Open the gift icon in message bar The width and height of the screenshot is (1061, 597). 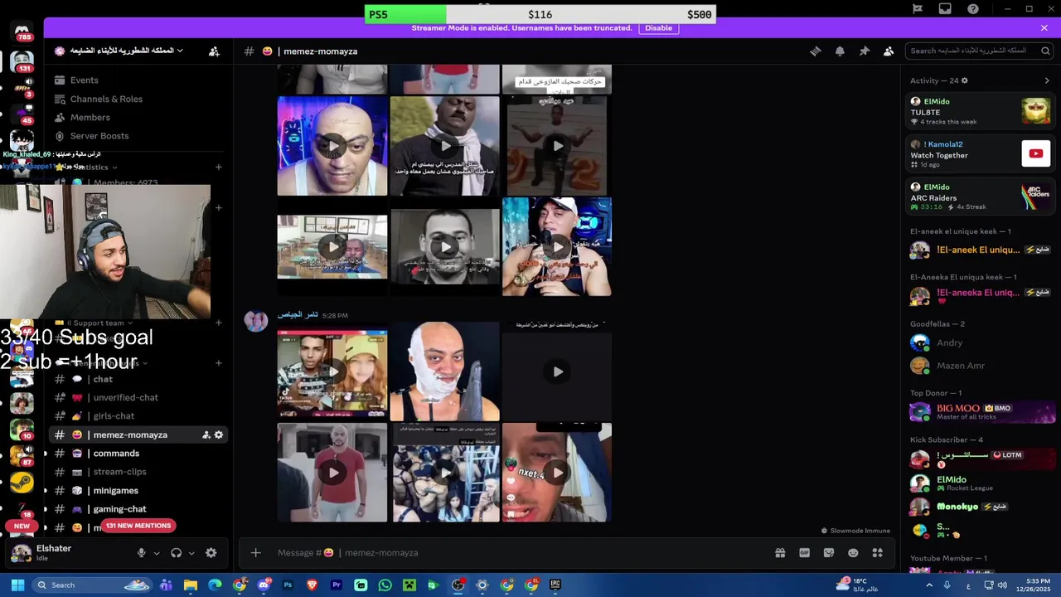coord(780,553)
